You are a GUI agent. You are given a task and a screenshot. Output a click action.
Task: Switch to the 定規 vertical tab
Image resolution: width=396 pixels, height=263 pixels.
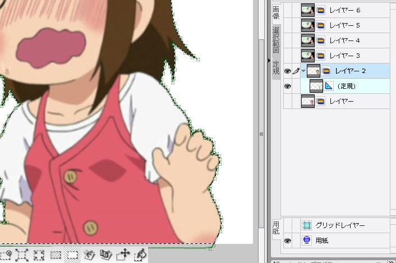click(276, 67)
